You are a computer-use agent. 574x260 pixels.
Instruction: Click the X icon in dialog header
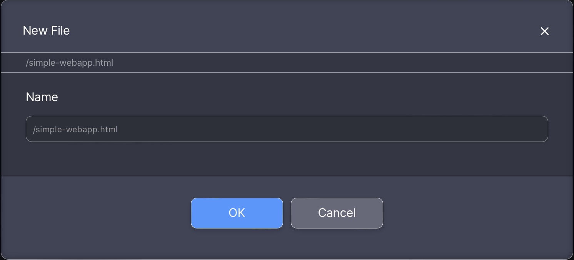[x=544, y=31]
